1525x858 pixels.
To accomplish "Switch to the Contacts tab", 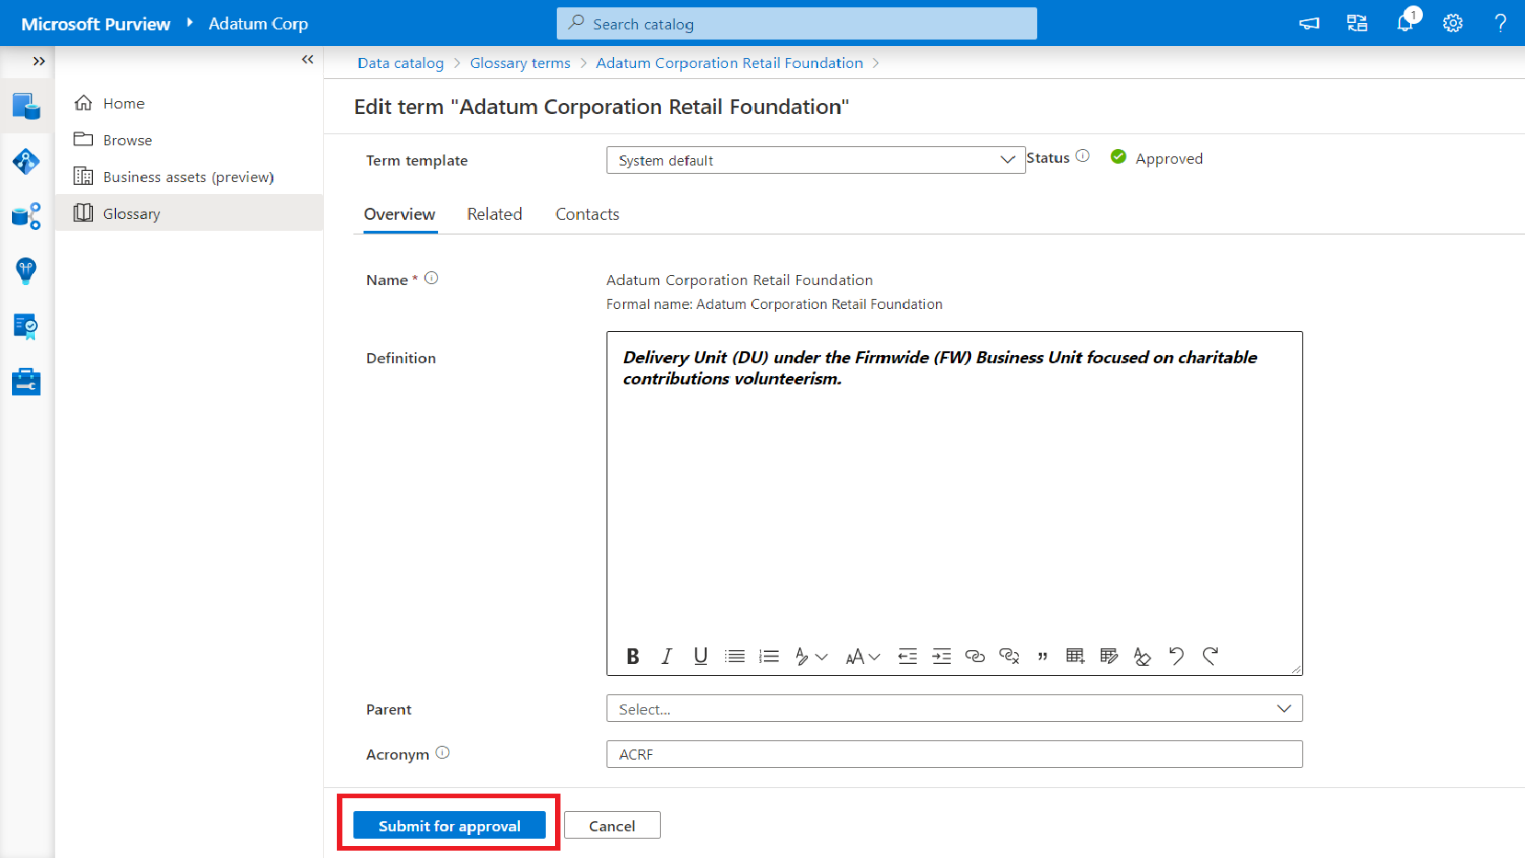I will pos(587,214).
